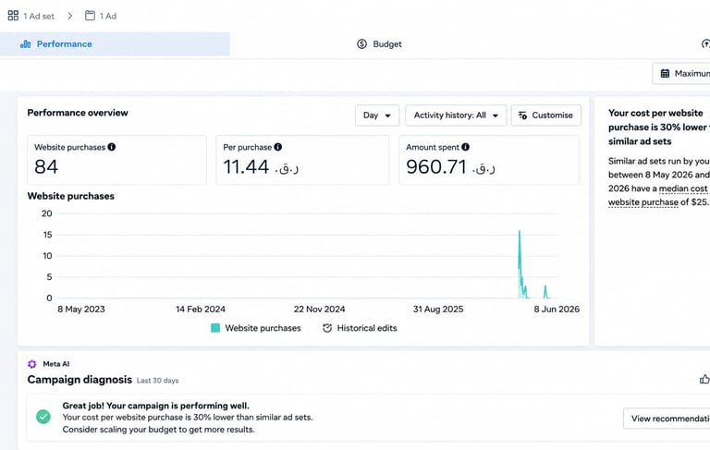The image size is (710, 450).
Task: Toggle Historical edits in chart legend
Action: [367, 328]
